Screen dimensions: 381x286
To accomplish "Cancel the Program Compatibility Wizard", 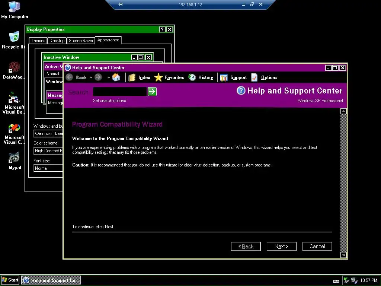I will [317, 247].
